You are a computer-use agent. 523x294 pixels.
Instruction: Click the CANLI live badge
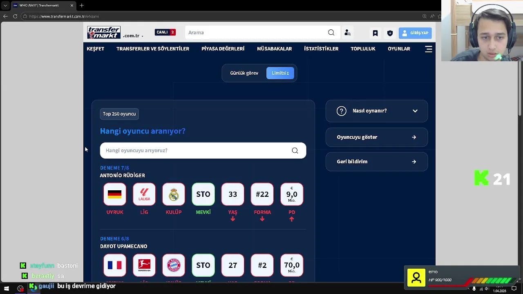[x=165, y=32]
